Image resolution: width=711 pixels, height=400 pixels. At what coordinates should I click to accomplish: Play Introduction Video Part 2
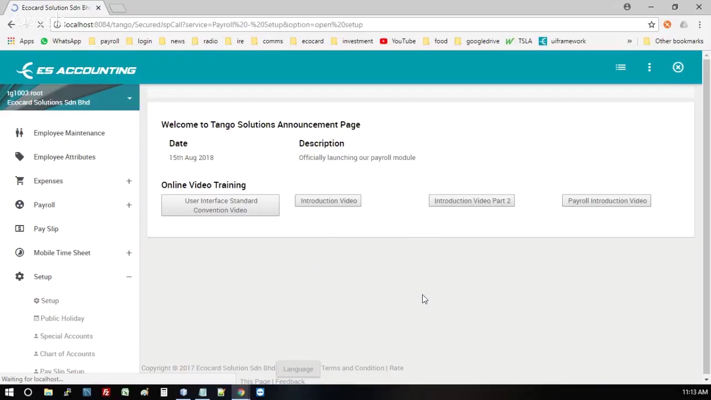click(472, 201)
